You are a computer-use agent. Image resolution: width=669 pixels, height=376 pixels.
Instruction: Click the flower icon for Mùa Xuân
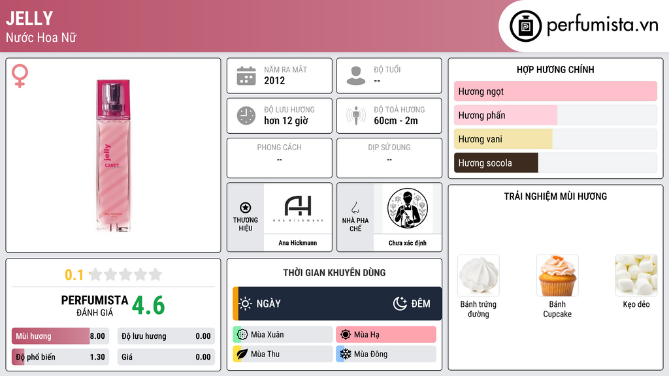coord(242,335)
